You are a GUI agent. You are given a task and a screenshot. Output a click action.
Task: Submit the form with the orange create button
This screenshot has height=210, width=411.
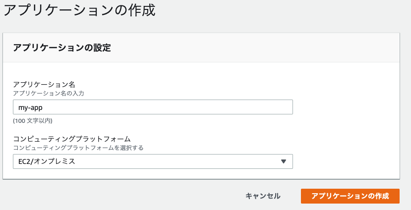(x=350, y=196)
